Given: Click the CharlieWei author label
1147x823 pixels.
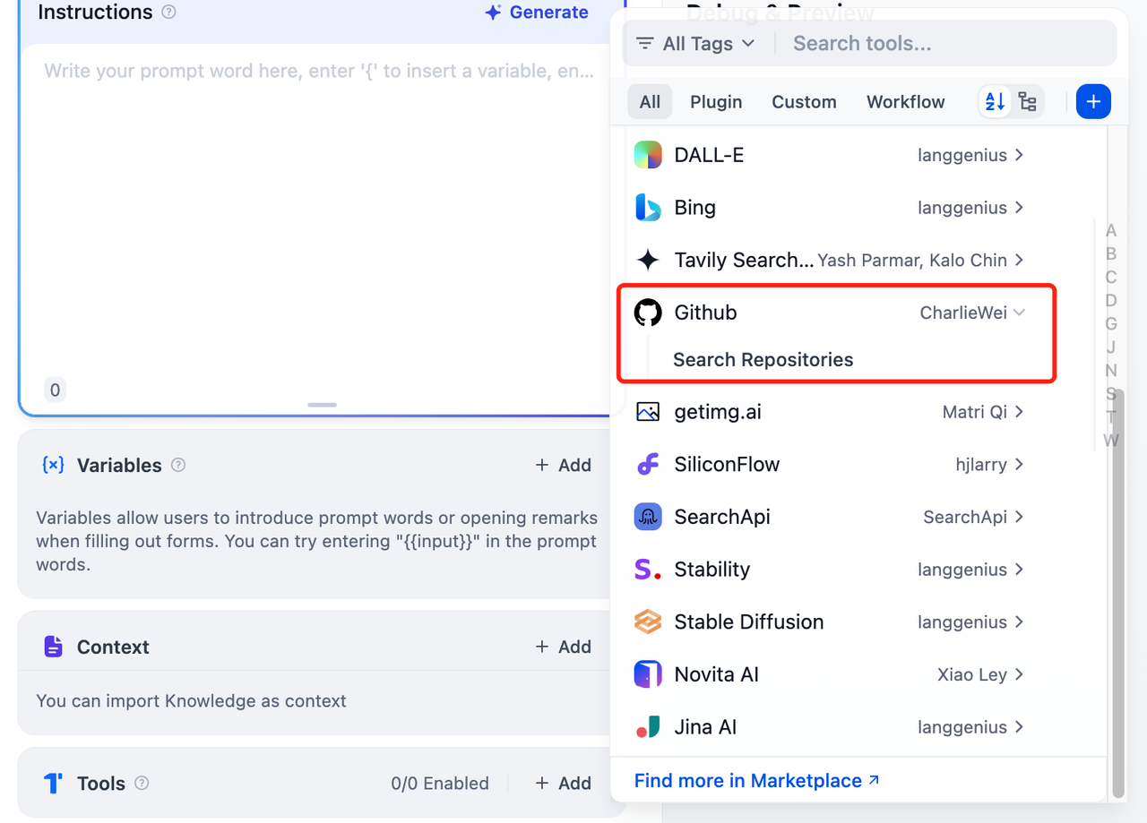Looking at the screenshot, I should 963,313.
